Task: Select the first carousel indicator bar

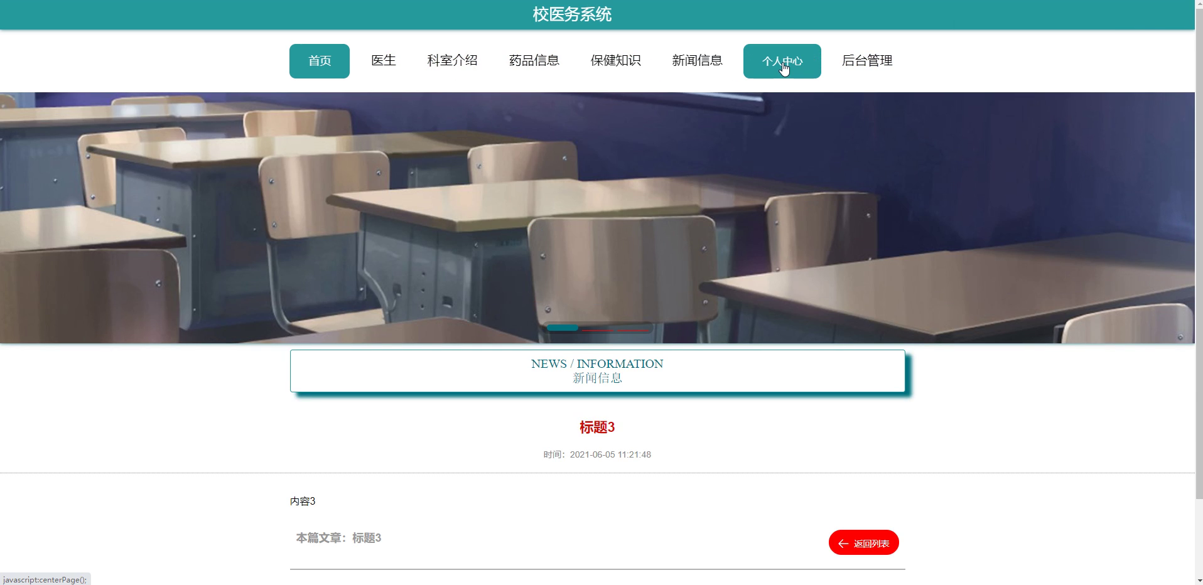Action: (563, 328)
